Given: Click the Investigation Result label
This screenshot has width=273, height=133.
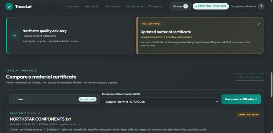Looking at the screenshot, I should [x=25, y=113].
